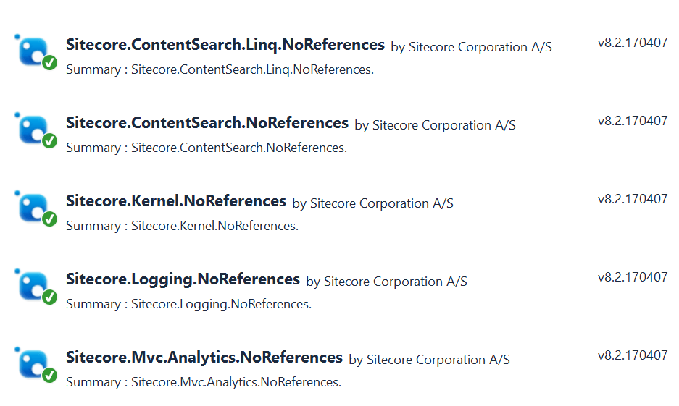Click the Sitecore.Logging.NoReferences package icon
Image resolution: width=679 pixels, height=406 pixels.
33,285
